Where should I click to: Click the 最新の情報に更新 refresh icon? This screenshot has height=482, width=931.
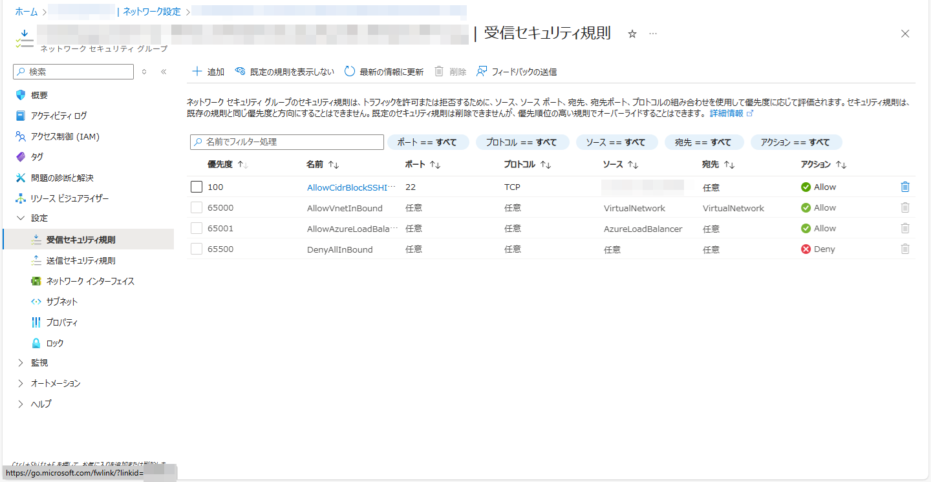[350, 72]
